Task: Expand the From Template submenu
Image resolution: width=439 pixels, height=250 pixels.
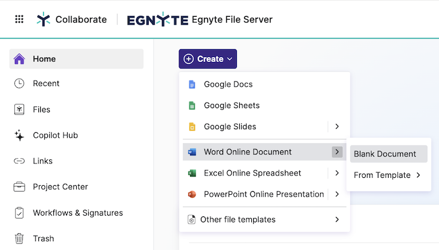Action: (388, 175)
